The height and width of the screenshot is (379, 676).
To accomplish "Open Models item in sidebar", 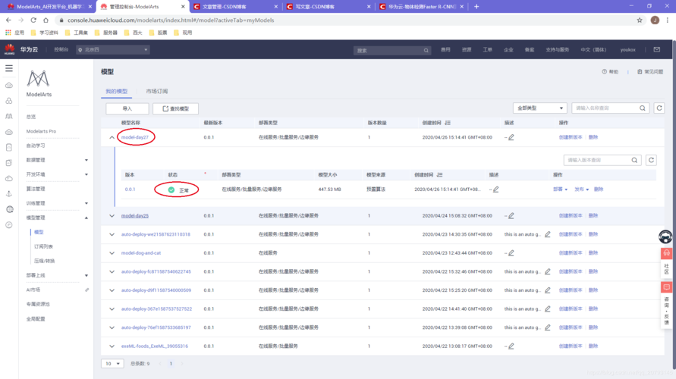I will (39, 232).
